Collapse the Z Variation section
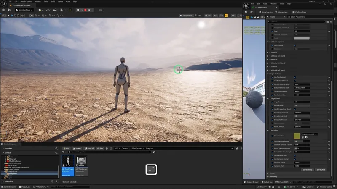The height and width of the screenshot is (189, 337). [268, 131]
